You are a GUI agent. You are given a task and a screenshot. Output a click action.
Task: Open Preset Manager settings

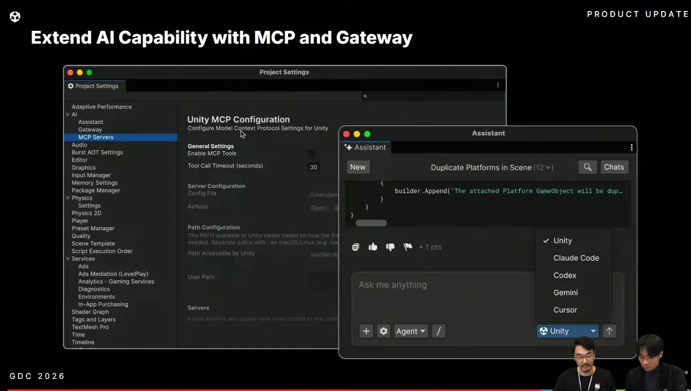click(x=93, y=229)
